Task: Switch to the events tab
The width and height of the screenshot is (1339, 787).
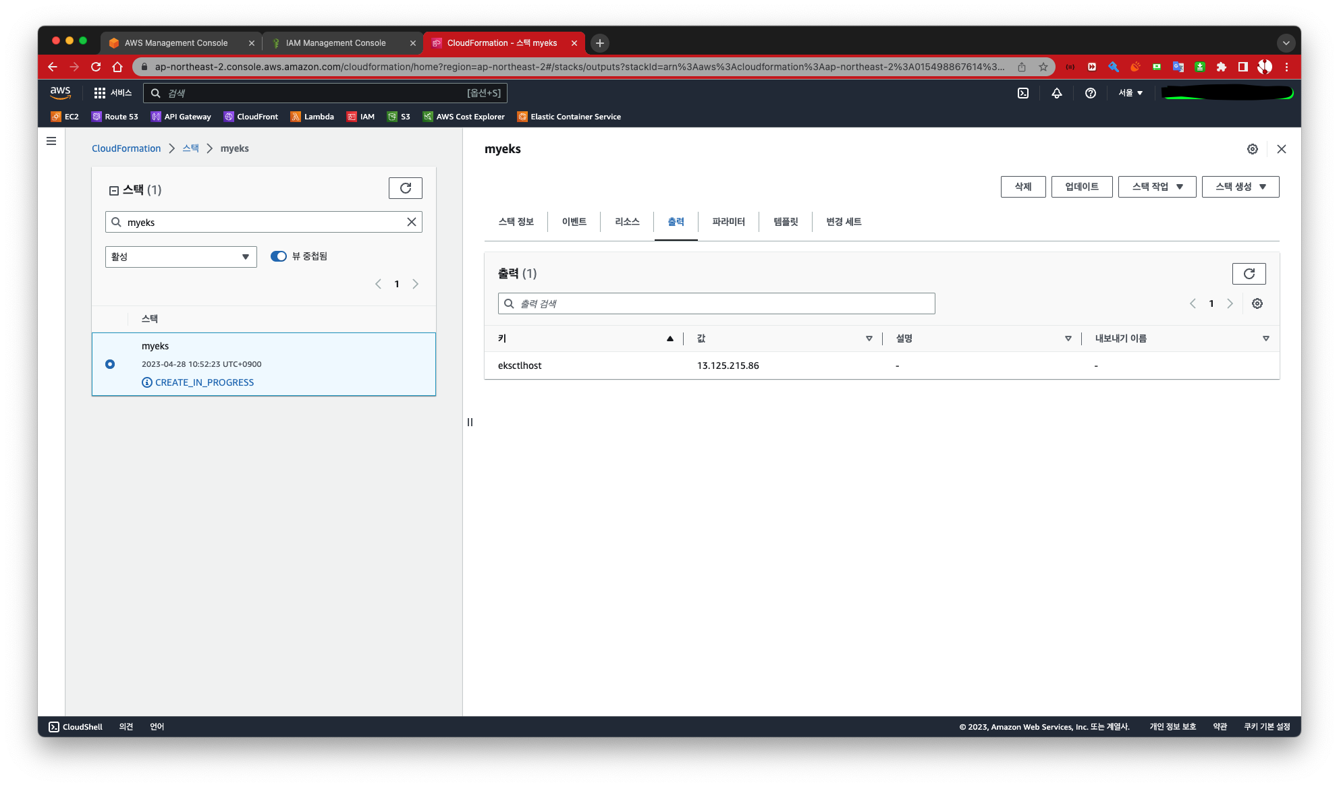Action: [x=574, y=222]
